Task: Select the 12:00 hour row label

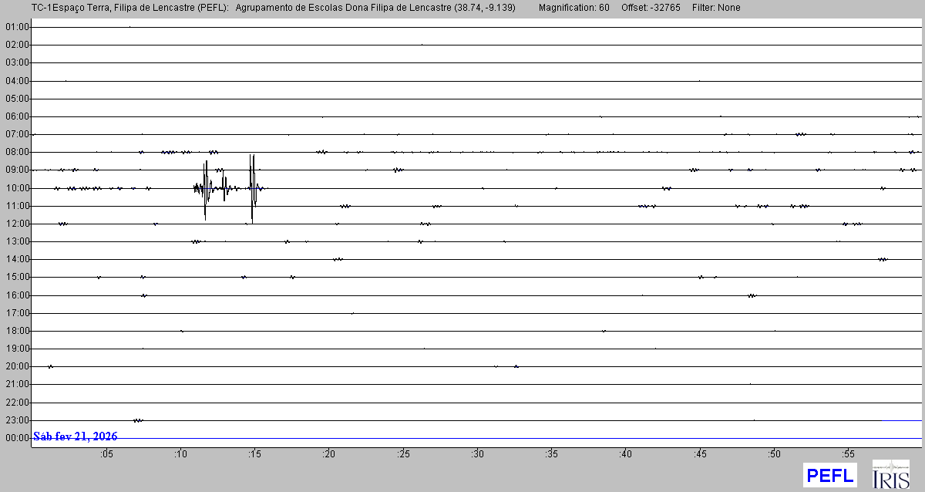Action: pos(17,224)
